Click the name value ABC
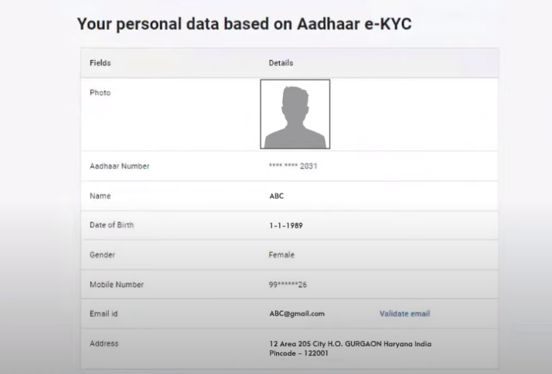552x374 pixels. point(276,196)
